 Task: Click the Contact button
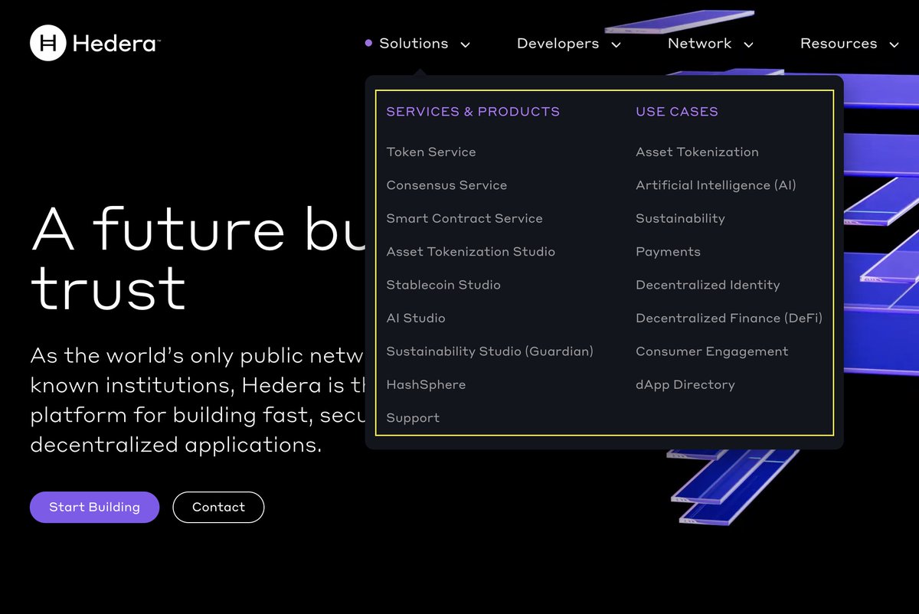click(x=218, y=507)
